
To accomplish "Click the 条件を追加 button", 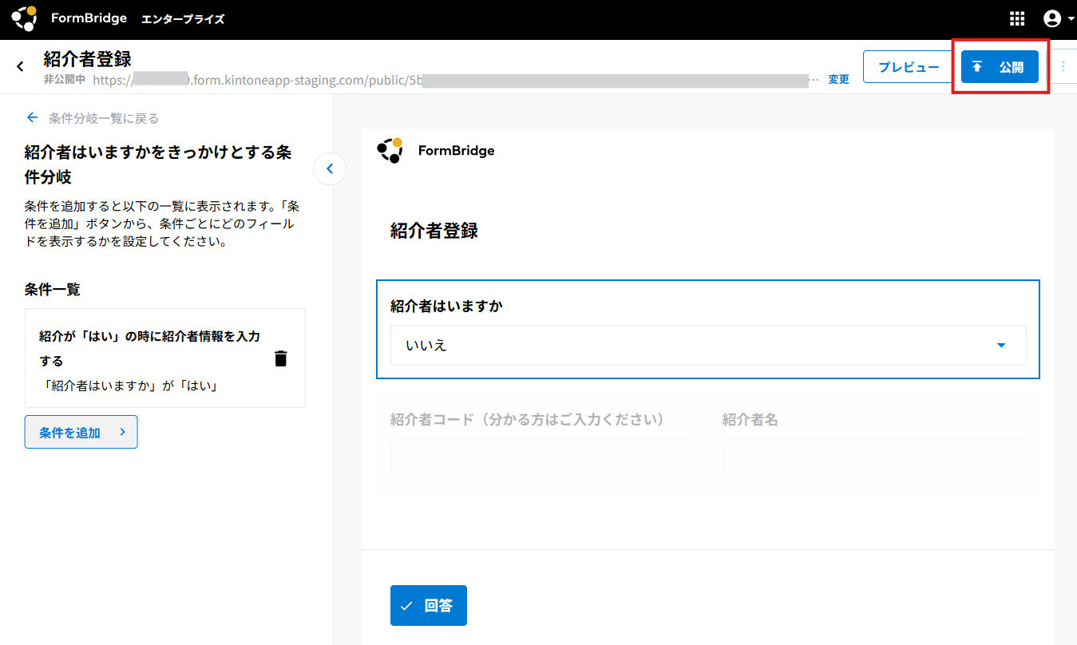I will pyautogui.click(x=81, y=432).
